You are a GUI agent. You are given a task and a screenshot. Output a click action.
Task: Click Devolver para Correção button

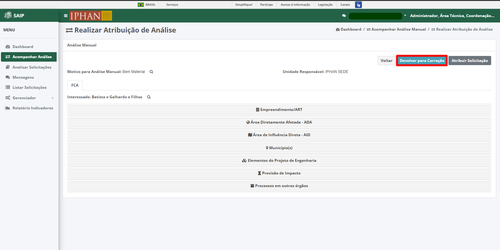422,61
